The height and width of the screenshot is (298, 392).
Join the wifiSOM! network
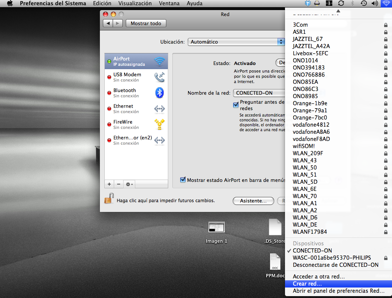(339, 146)
